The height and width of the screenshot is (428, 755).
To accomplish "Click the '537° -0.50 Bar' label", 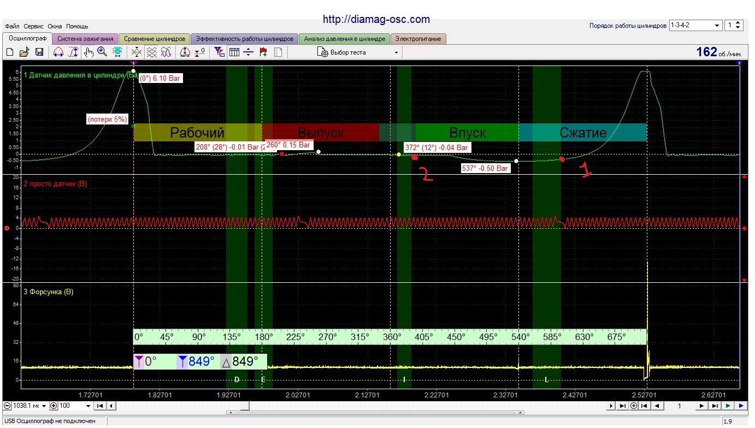I will point(485,169).
